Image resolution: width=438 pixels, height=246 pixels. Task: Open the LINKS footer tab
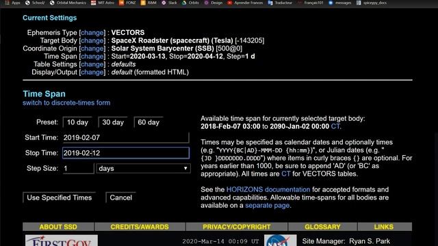tap(384, 227)
